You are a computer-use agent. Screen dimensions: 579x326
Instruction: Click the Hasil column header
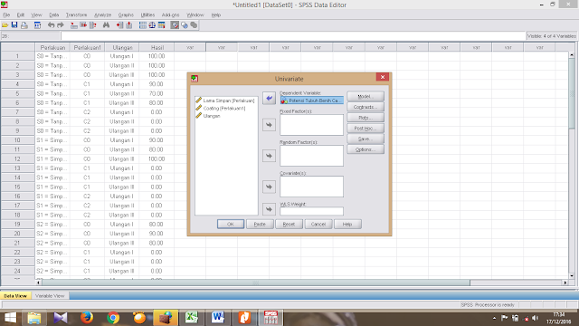click(157, 47)
